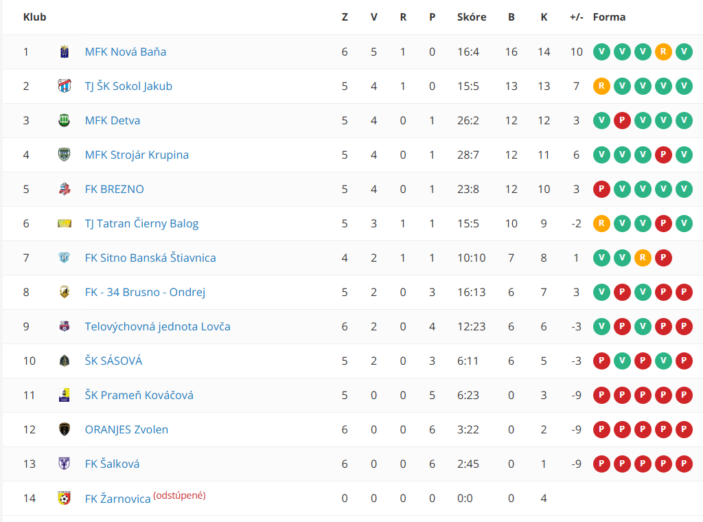Click the orange R badge in Sitno Banská Štiavnica row
Screen dimensions: 703x522
pos(643,258)
